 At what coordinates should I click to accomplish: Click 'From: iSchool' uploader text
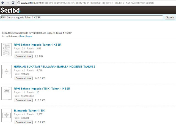(21, 118)
